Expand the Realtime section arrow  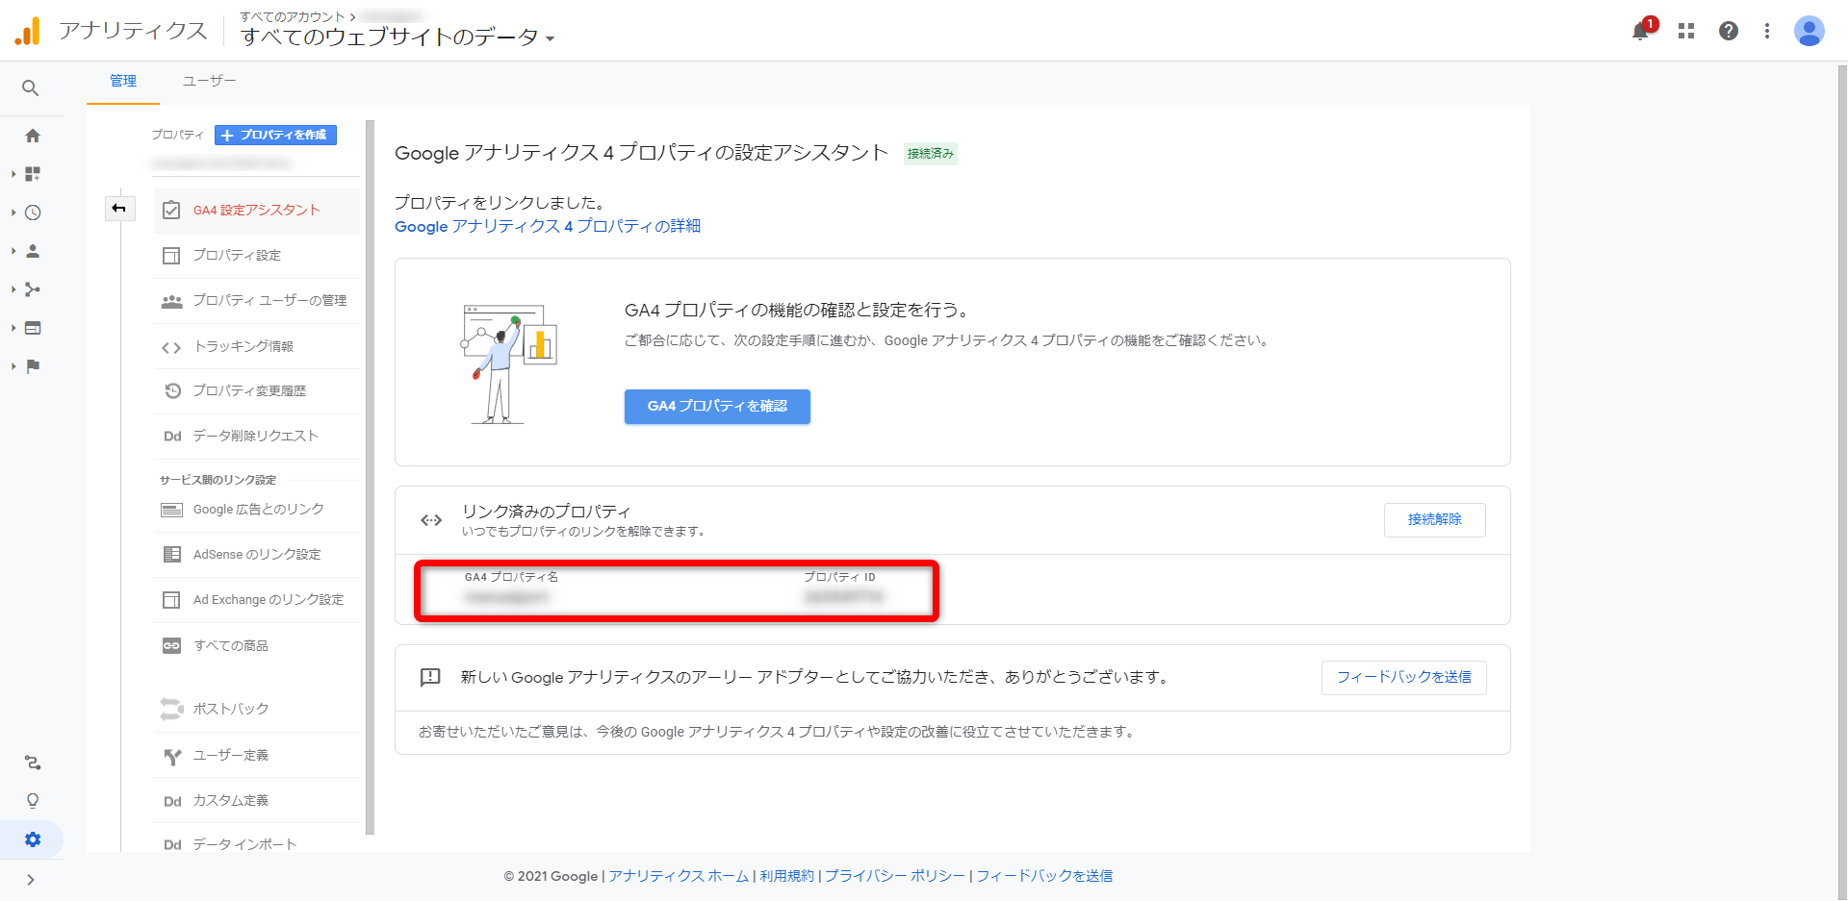click(x=13, y=213)
